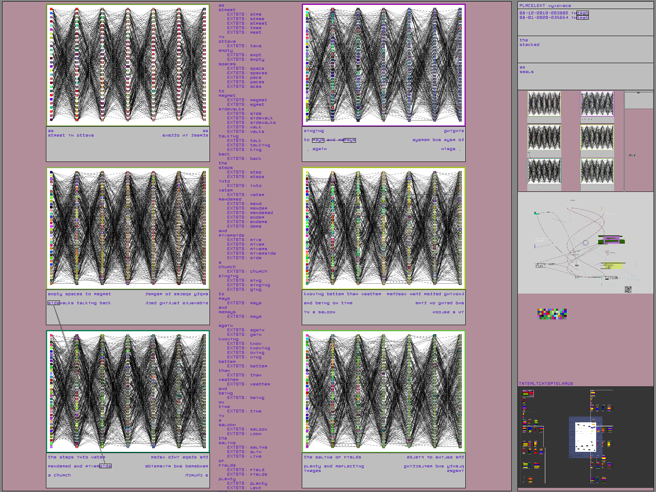Screen dimensions: 656x492
Task: Open the purple-bordered thumbnail in the overview grid
Action: 597,104
